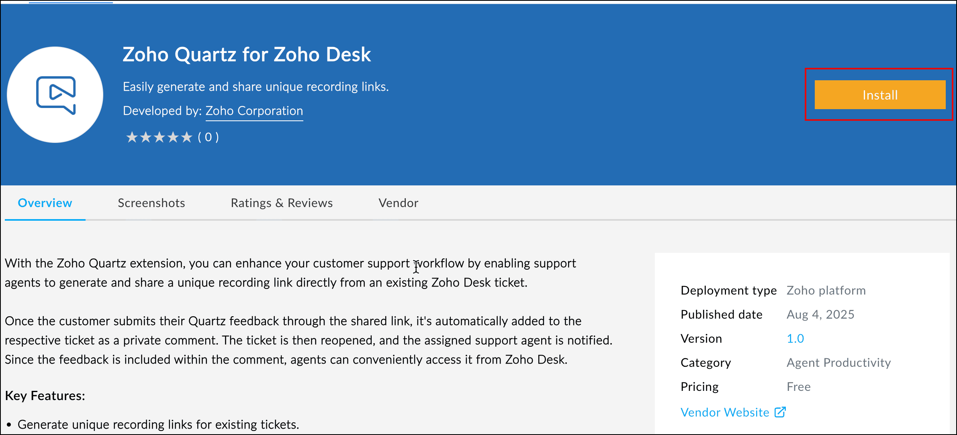The width and height of the screenshot is (957, 435).
Task: Click the fifth rating star
Action: click(187, 137)
